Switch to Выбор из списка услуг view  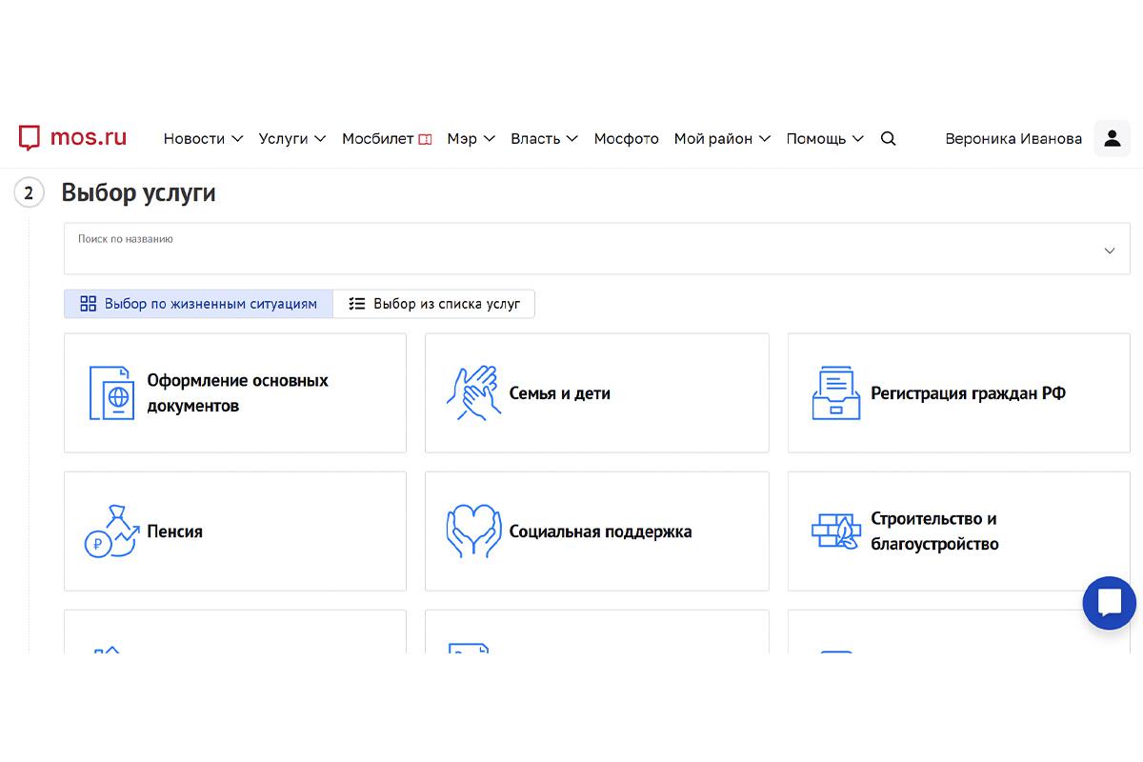(x=434, y=304)
